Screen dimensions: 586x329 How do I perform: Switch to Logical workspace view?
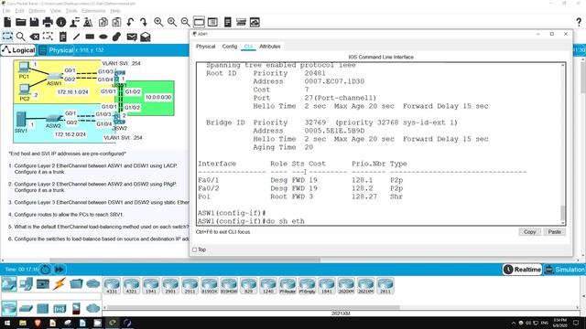pyautogui.click(x=18, y=50)
